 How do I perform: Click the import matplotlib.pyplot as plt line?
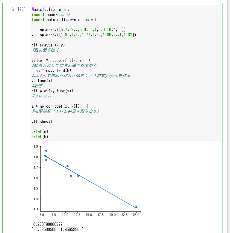64,19
